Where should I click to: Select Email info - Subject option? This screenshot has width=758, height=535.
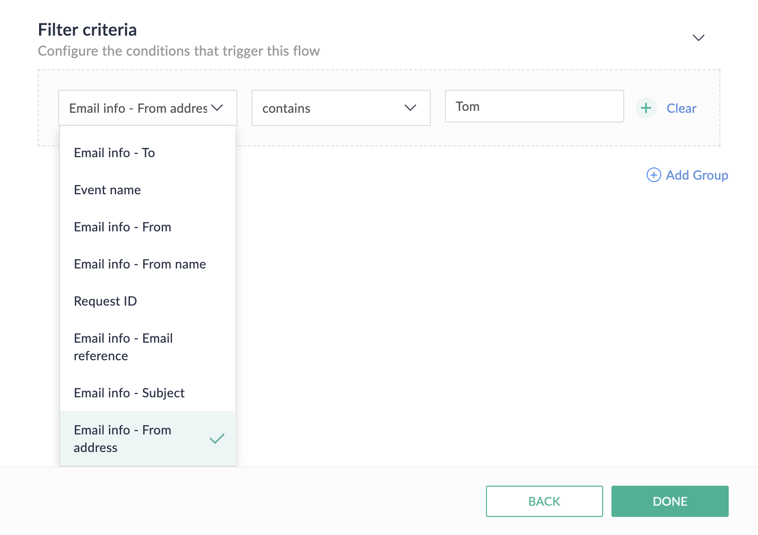coord(129,393)
